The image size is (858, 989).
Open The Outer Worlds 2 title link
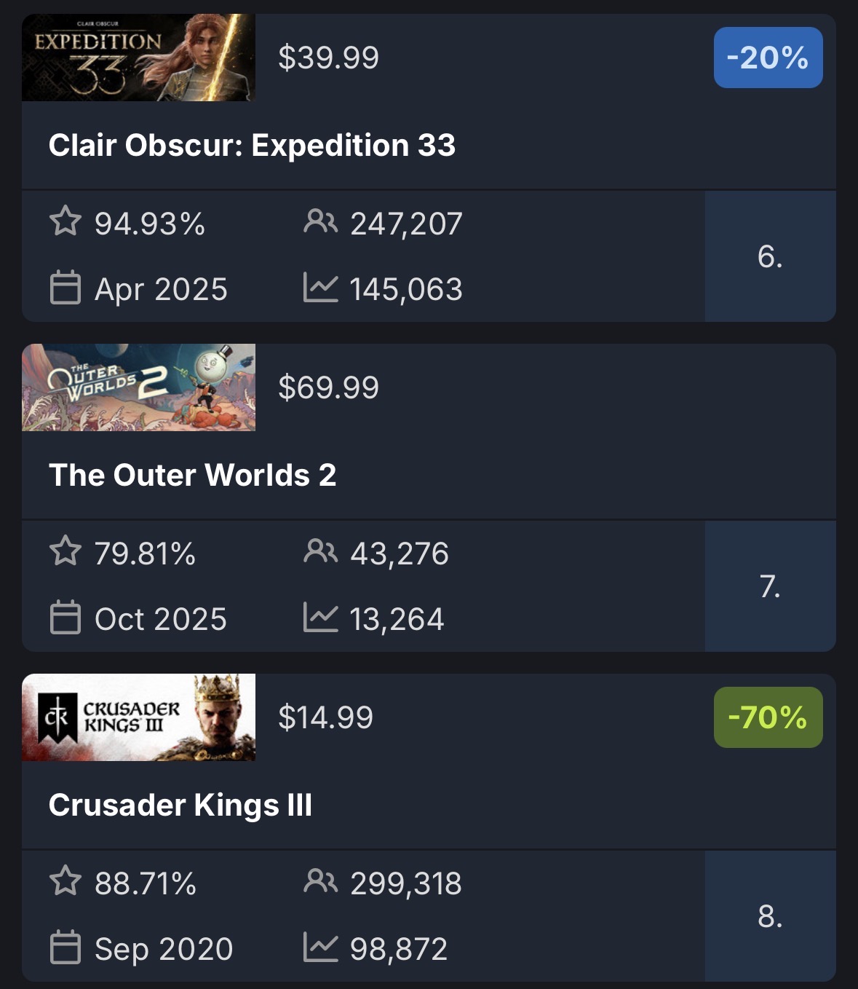point(192,475)
